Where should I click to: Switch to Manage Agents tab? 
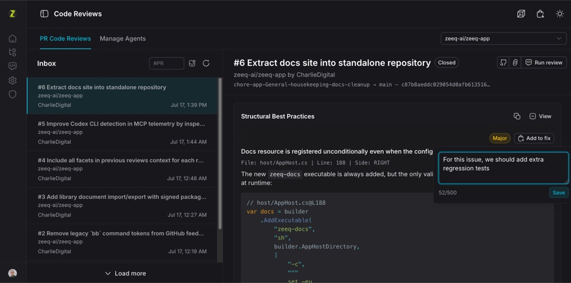tap(123, 38)
